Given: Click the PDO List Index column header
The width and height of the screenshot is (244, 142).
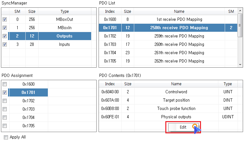Looking at the screenshot, I should (x=110, y=12).
